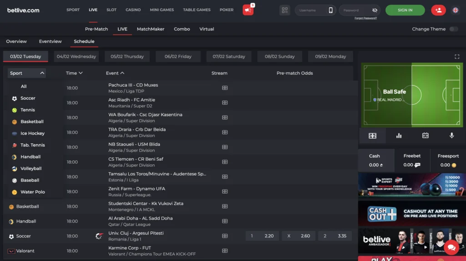This screenshot has height=261, width=466.
Task: Select the pitch view icon under tracker
Action: point(372,136)
